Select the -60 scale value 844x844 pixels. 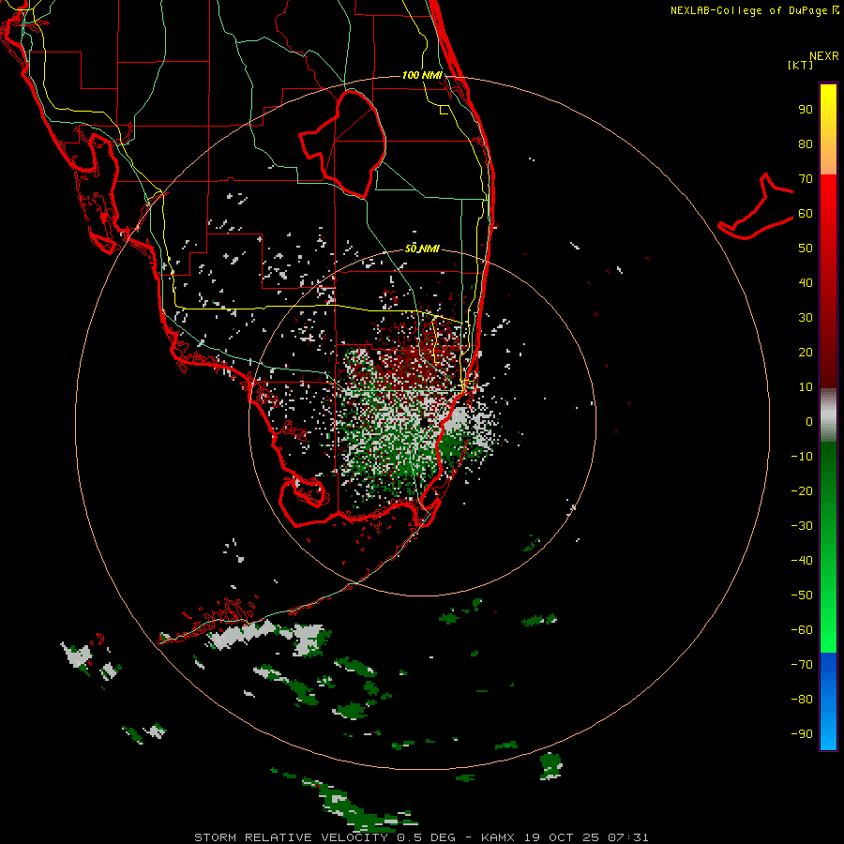coord(802,630)
